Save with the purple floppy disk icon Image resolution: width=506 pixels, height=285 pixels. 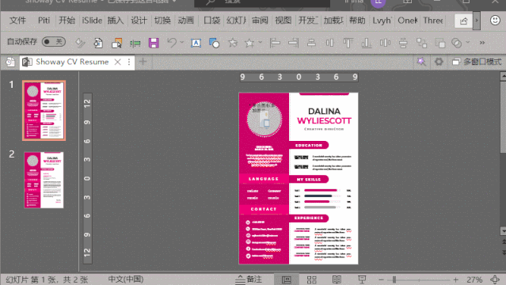(154, 43)
